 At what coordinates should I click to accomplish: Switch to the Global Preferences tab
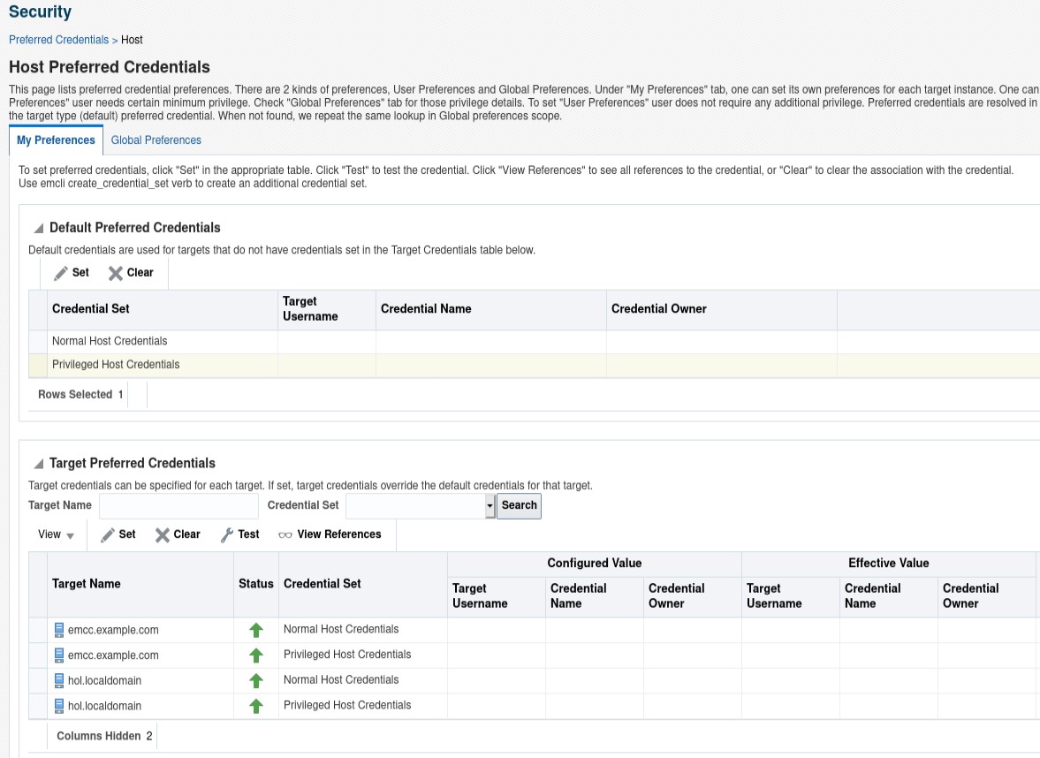click(x=156, y=140)
